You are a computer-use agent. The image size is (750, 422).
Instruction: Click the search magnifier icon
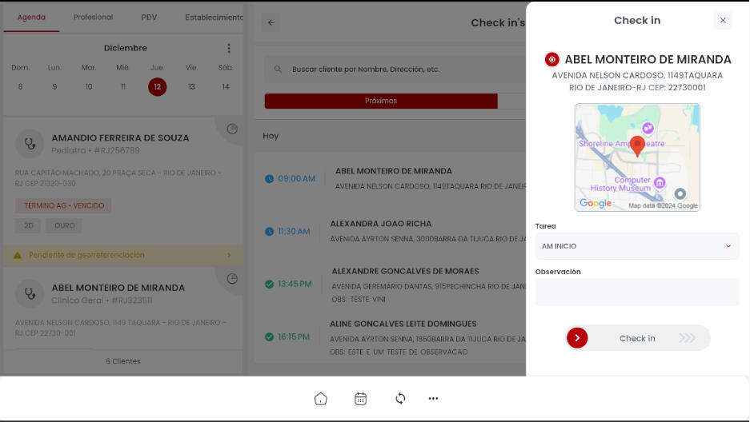(278, 70)
